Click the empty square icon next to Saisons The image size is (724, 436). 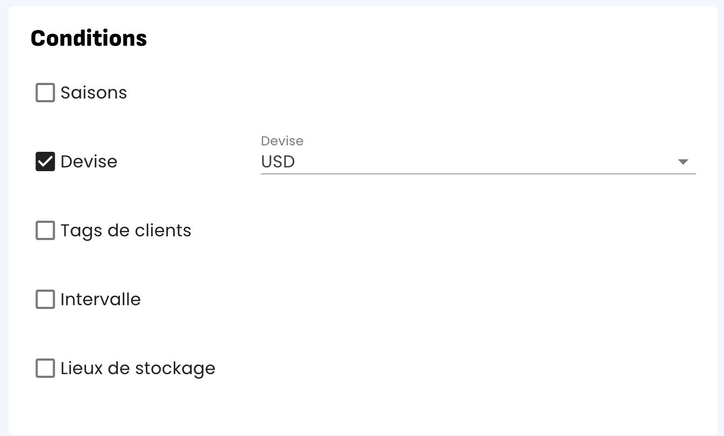click(45, 93)
